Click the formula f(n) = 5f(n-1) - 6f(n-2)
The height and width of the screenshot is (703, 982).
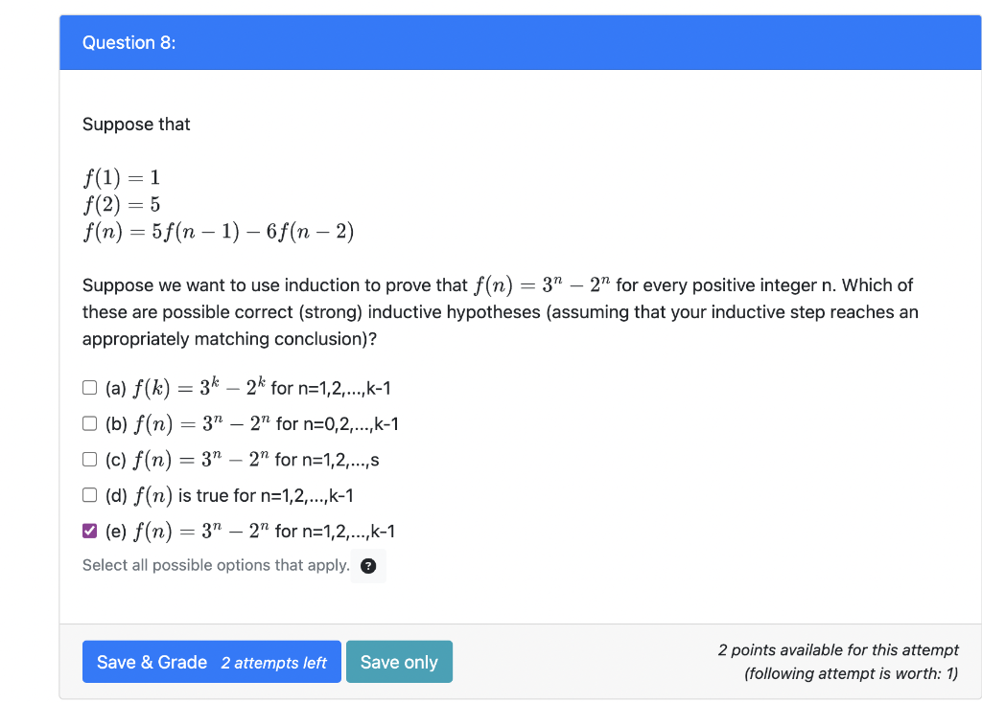pyautogui.click(x=218, y=231)
